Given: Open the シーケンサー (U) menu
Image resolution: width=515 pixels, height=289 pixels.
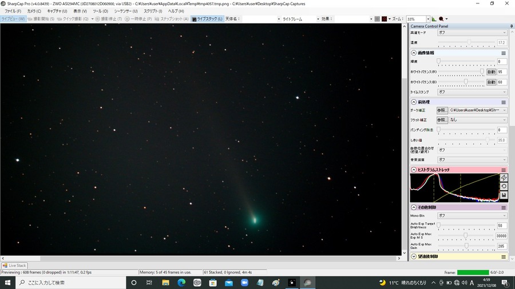Looking at the screenshot, I should (126, 11).
